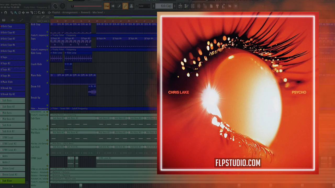
Task: Toggle mute dot on Drum Fill track
Action: (47, 94)
